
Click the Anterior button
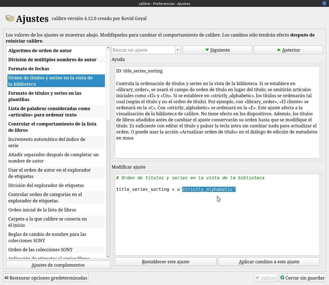point(288,50)
